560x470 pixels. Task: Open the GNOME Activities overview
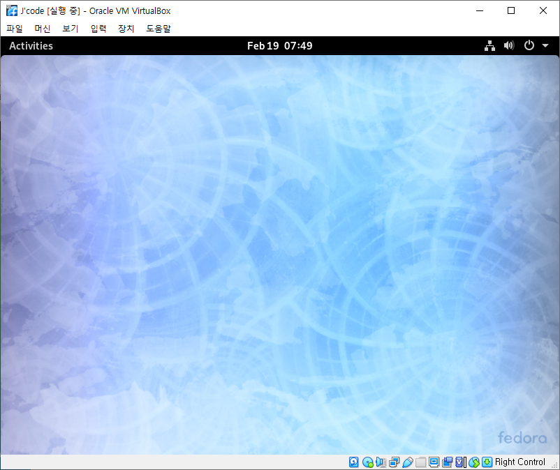(x=31, y=45)
